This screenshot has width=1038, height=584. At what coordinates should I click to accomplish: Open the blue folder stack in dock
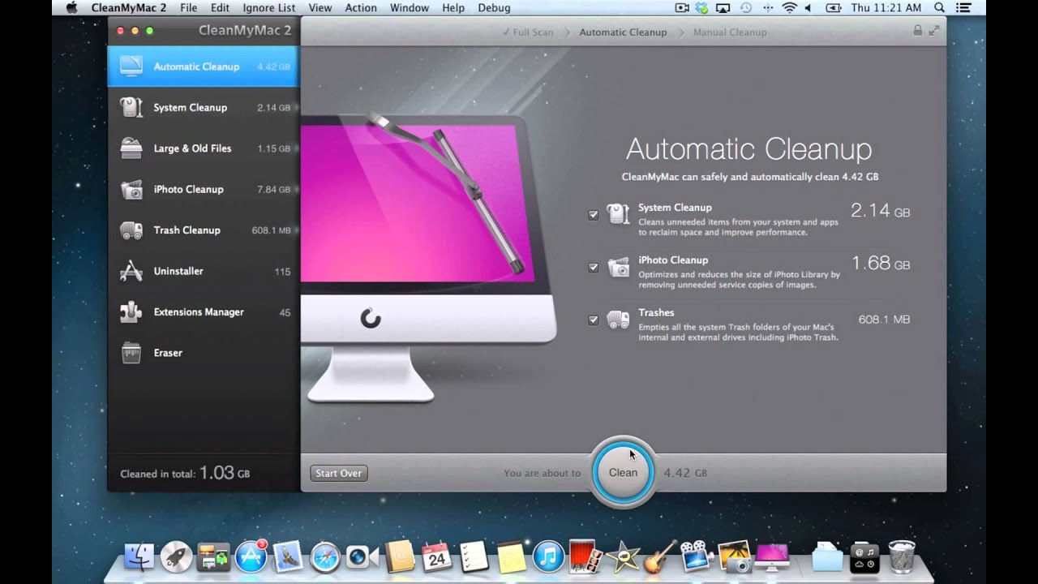pos(827,556)
